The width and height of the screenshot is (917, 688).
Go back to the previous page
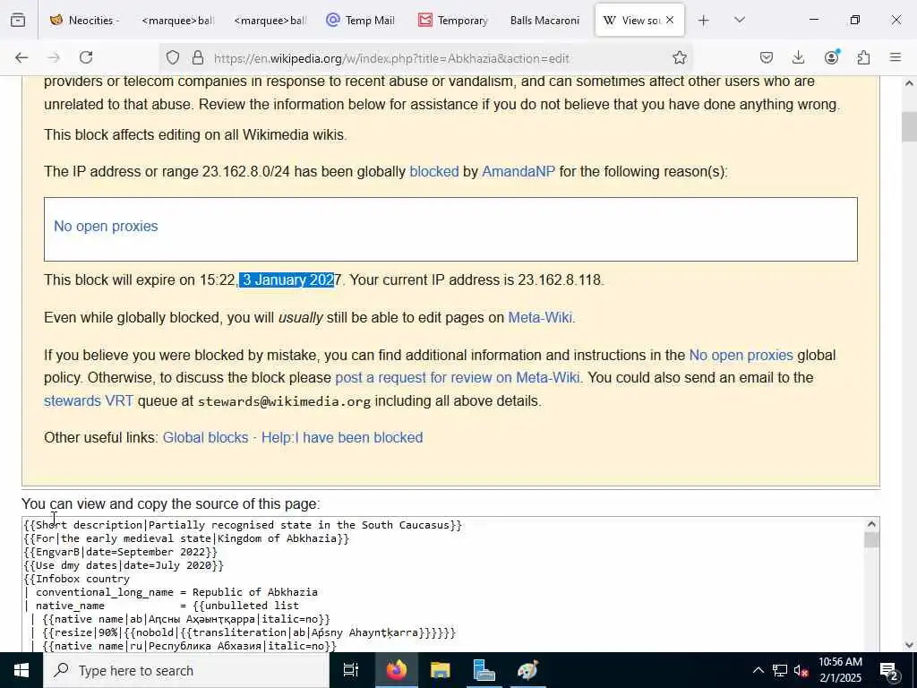click(21, 57)
